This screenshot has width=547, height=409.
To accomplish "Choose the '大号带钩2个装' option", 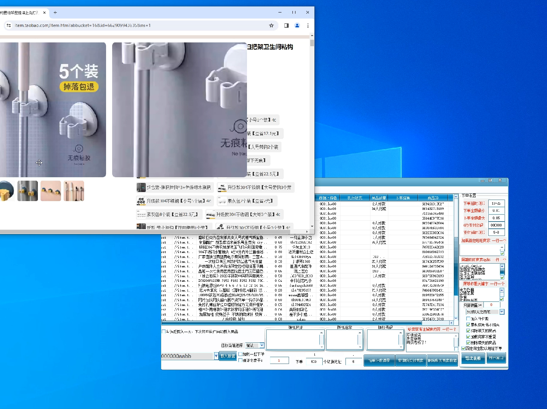I will (x=264, y=147).
